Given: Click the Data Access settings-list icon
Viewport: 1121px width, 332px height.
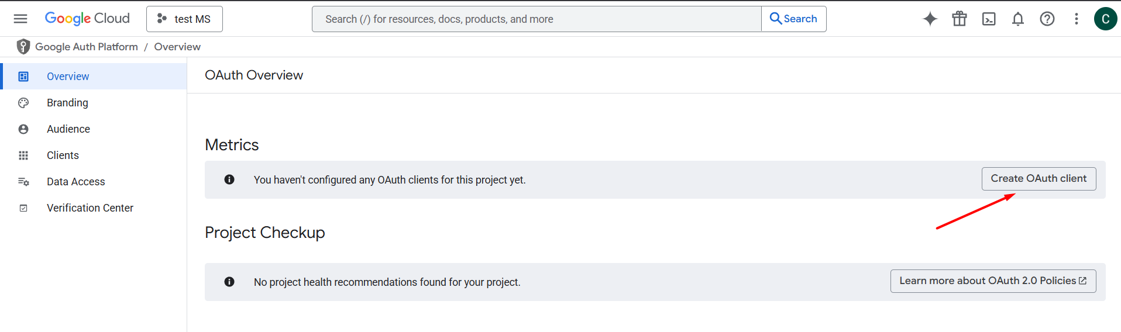Looking at the screenshot, I should point(23,182).
